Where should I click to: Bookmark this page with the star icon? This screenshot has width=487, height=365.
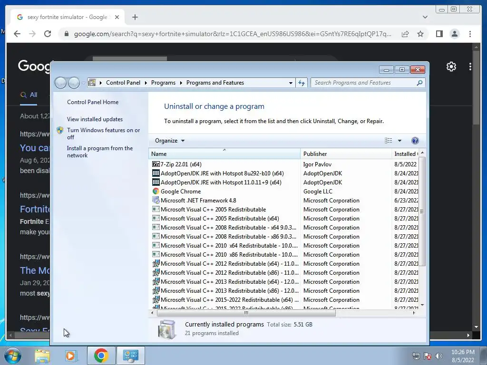(x=420, y=34)
